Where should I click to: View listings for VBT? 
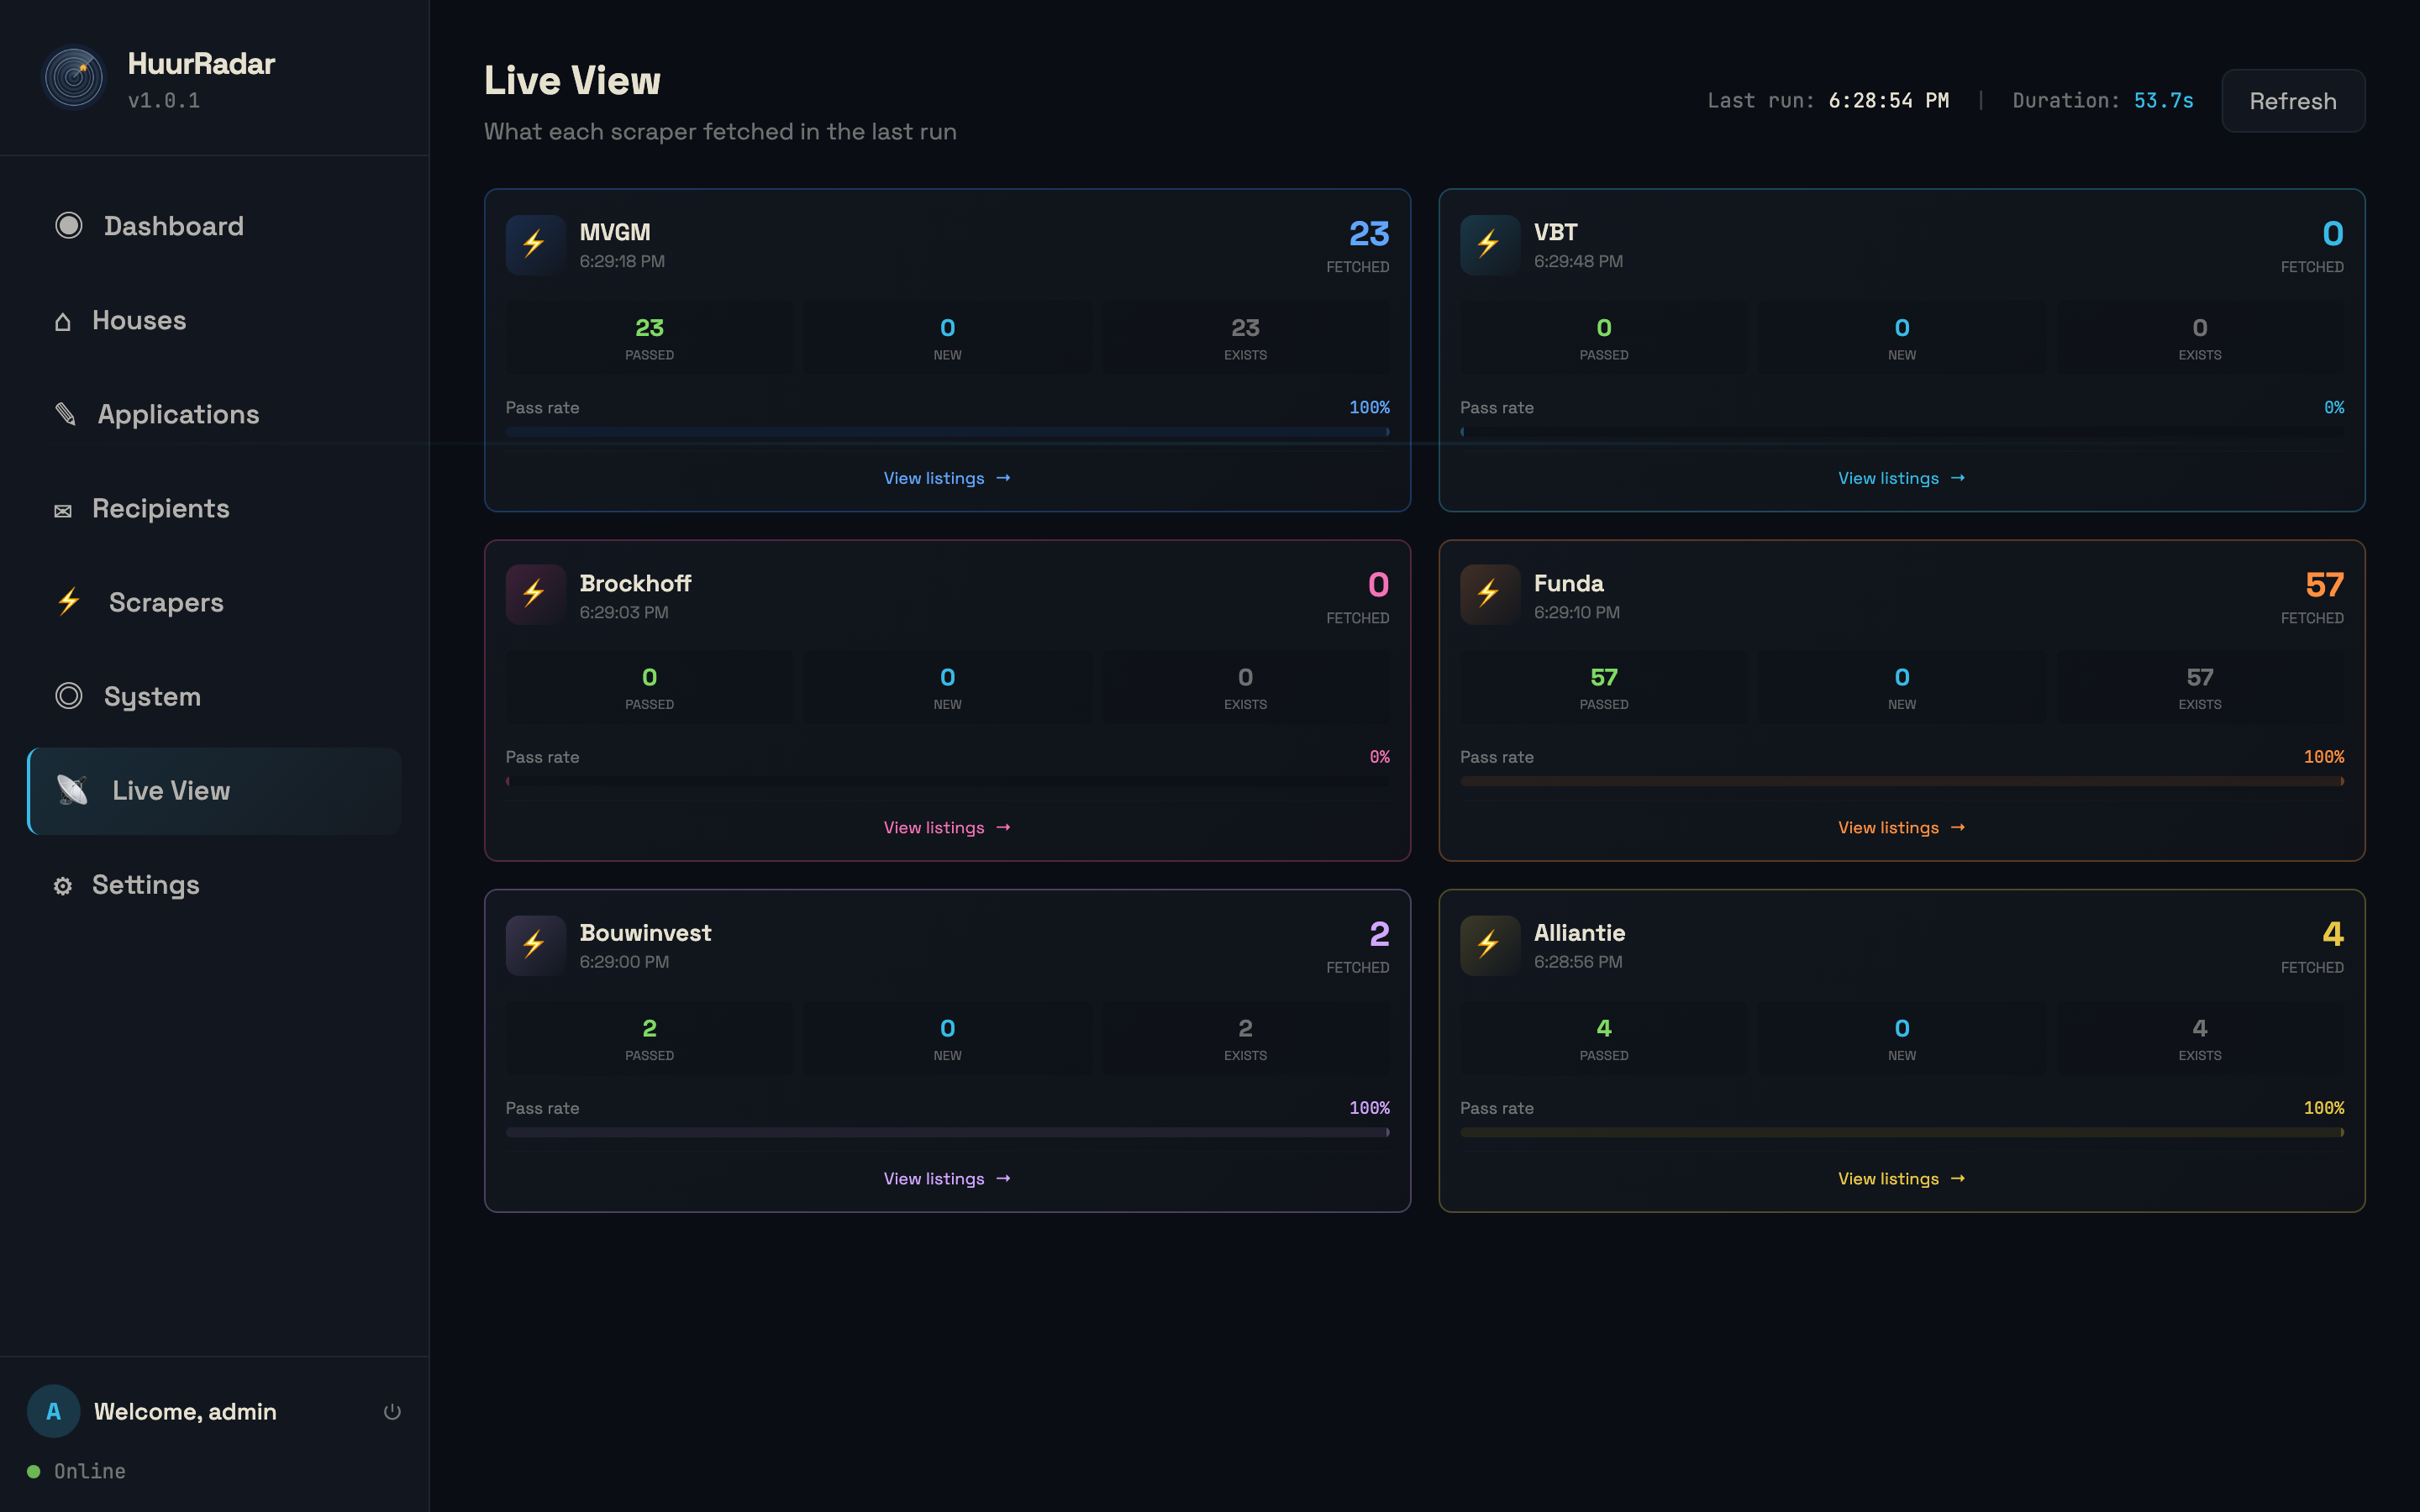point(1901,478)
